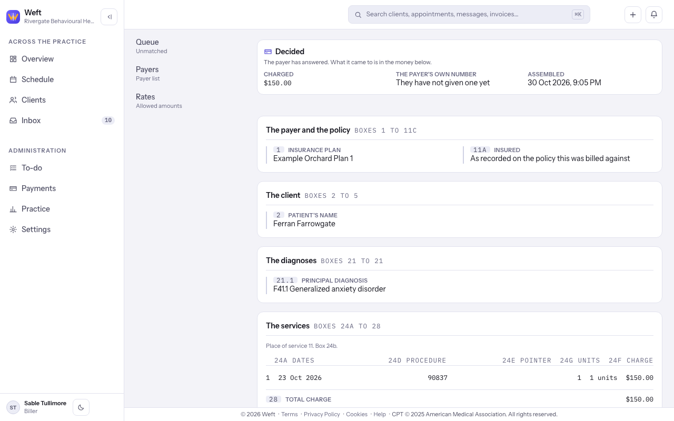Click service date 23 Oct 2026

[x=300, y=378]
